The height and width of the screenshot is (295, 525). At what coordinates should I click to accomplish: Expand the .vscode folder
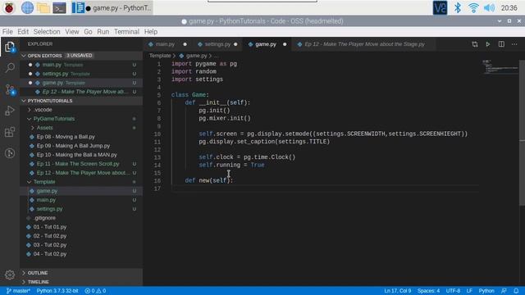[x=81, y=110]
